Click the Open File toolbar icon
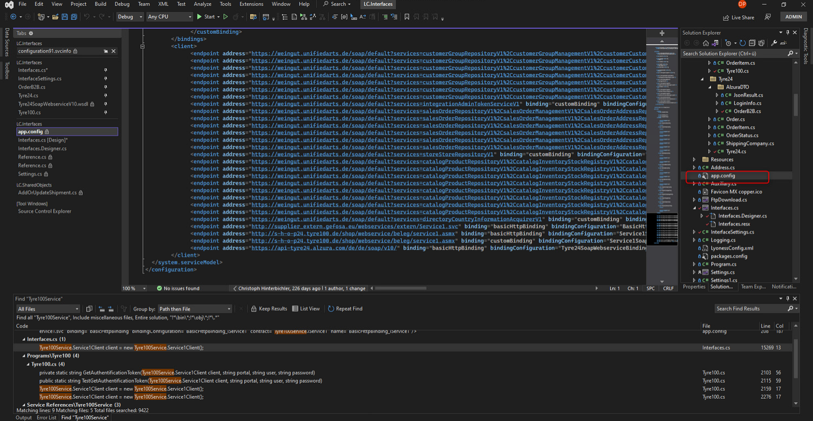Viewport: 813px width, 421px height. point(55,17)
